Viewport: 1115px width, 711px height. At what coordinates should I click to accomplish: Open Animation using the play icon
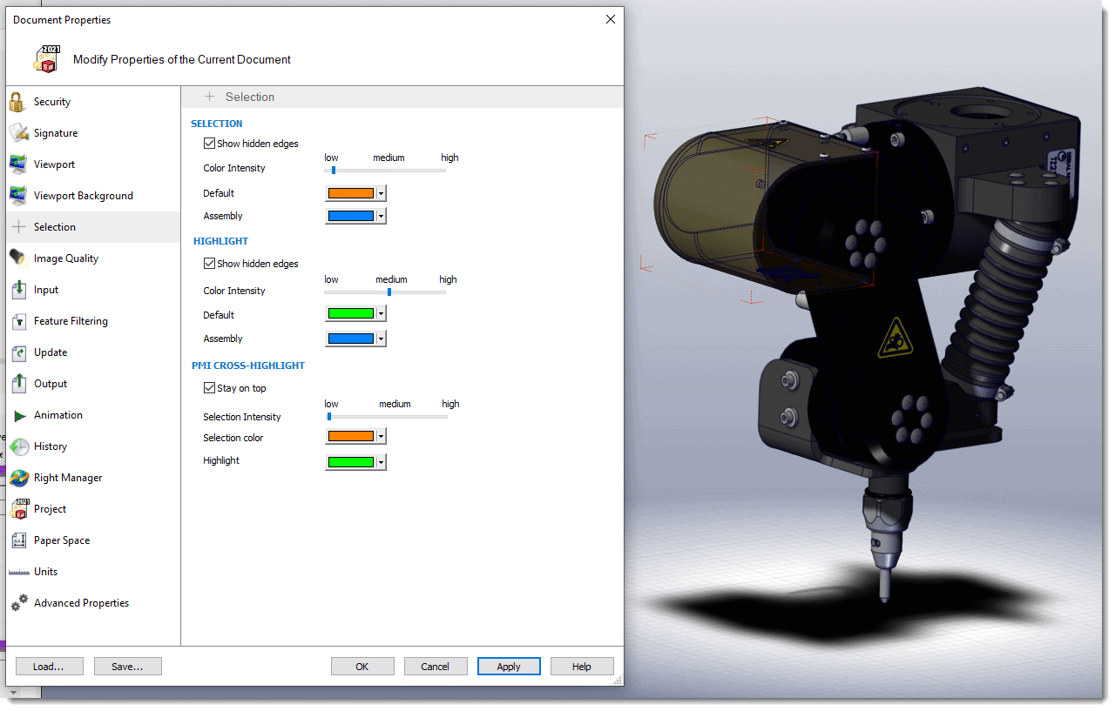[18, 415]
